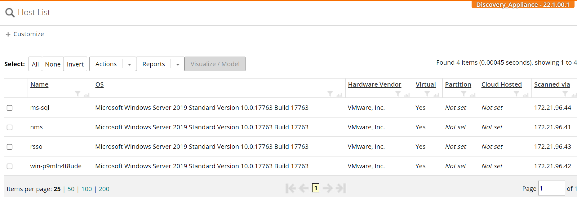Sort by the Name column header

(39, 84)
